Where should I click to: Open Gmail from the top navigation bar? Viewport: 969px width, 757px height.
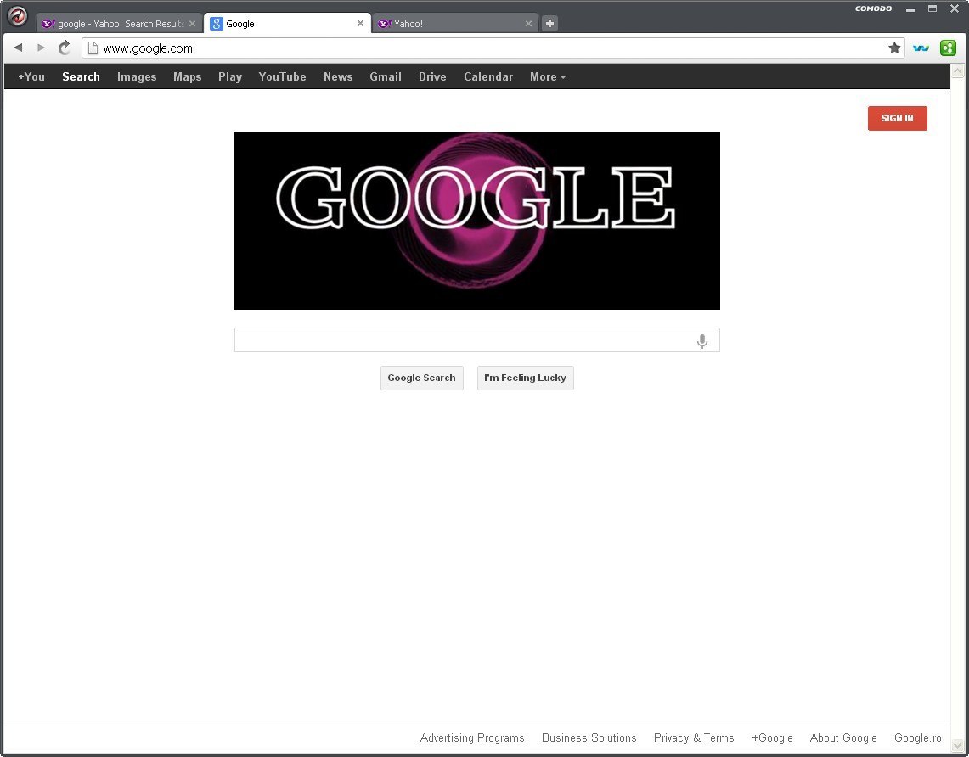coord(385,76)
